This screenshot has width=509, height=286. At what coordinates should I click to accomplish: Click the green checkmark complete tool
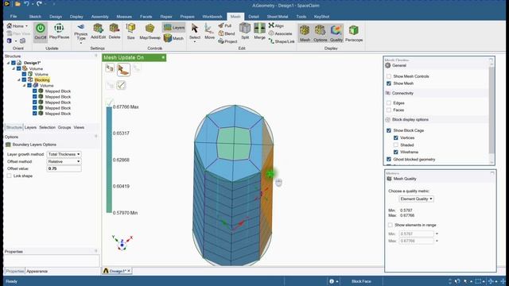pos(121,85)
